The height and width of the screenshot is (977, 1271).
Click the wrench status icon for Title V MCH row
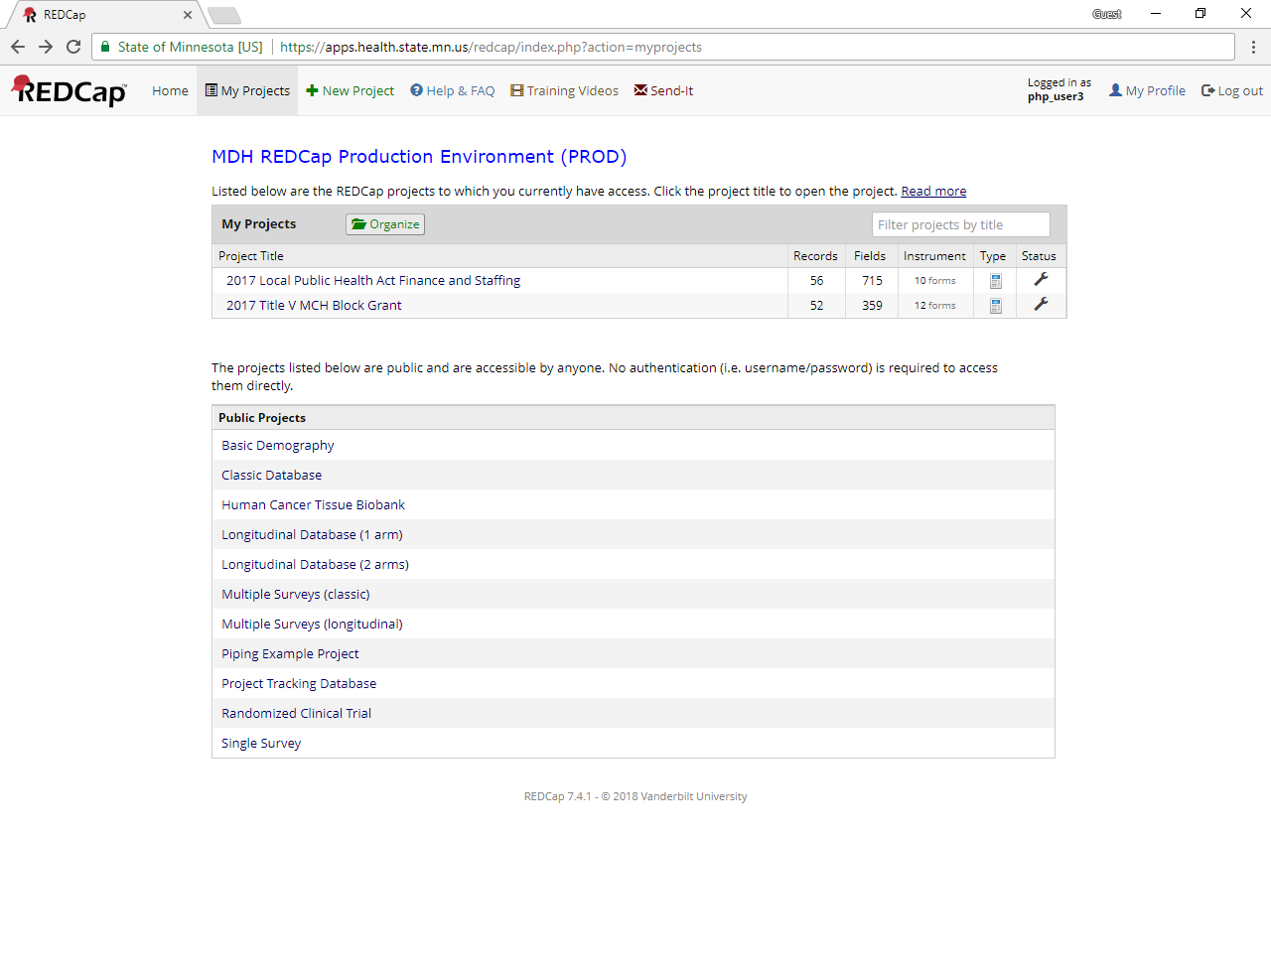[x=1041, y=305]
